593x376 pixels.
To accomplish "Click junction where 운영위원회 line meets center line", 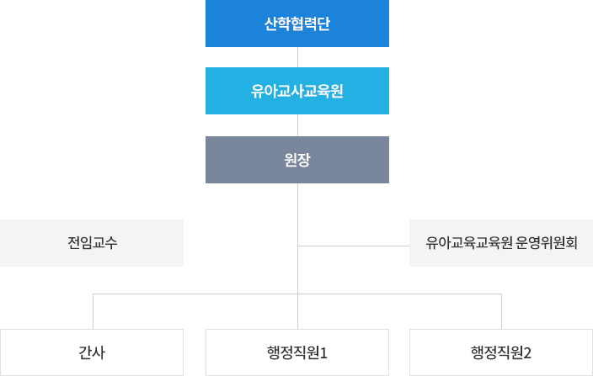I will tap(297, 246).
